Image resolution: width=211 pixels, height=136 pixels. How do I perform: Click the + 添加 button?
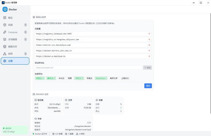[x=147, y=68]
